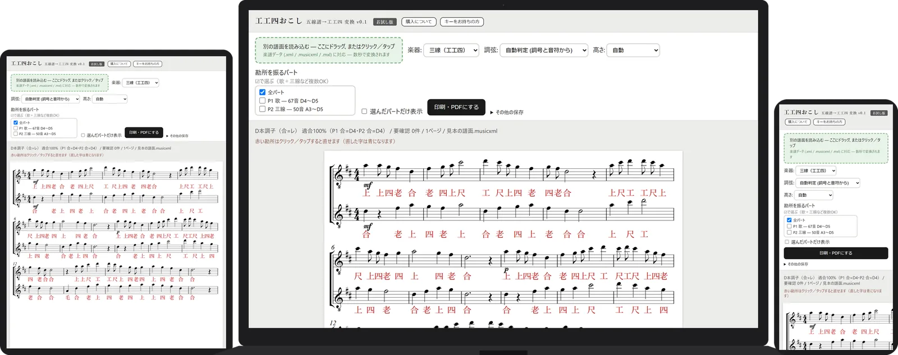This screenshot has width=898, height=355.
Task: Enable 選んだパートだけ表示 on the phone screen
Action: tap(787, 242)
